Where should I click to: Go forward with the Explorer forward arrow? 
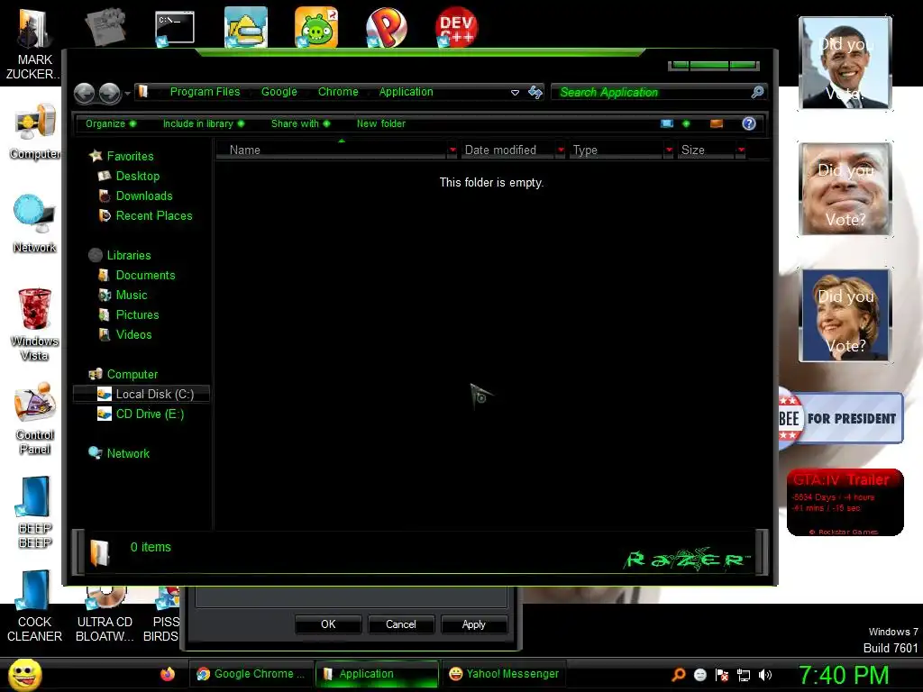[x=109, y=93]
